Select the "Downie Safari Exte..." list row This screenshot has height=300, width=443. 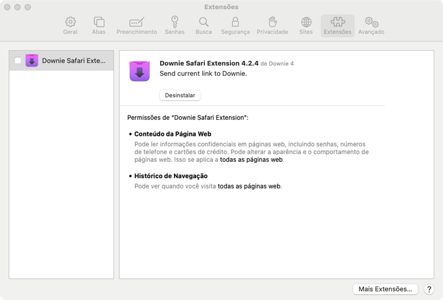(61, 61)
